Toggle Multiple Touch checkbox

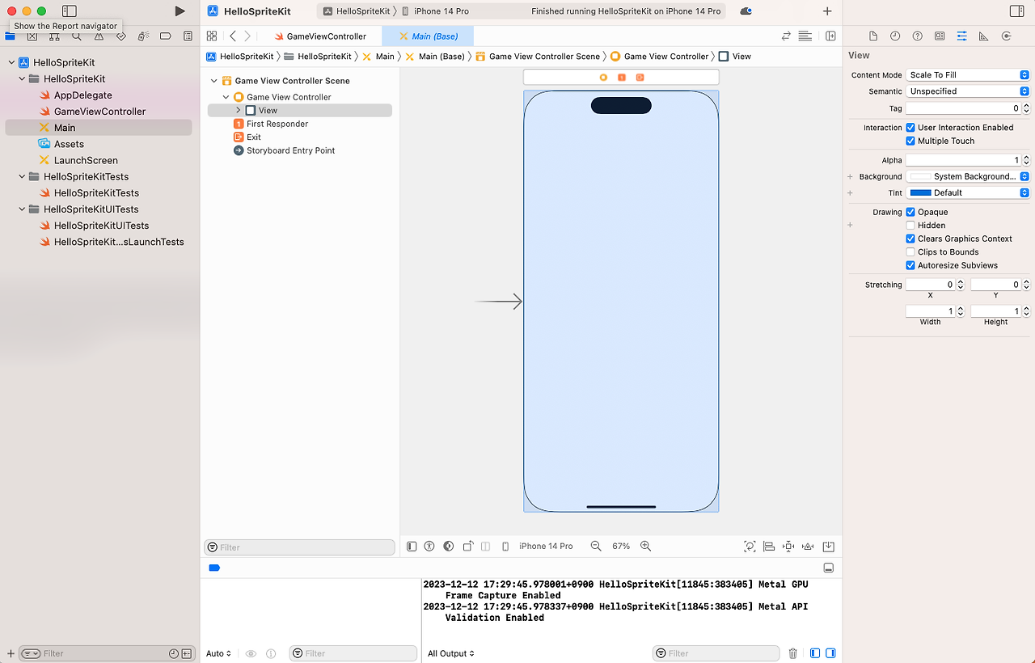pos(910,141)
